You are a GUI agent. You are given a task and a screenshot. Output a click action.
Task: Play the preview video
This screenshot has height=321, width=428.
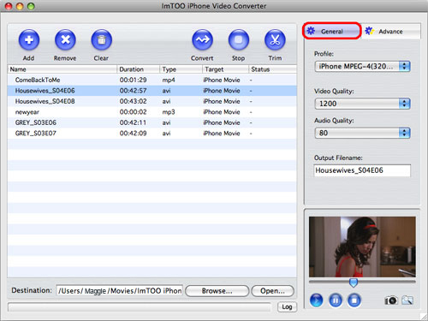tap(317, 300)
